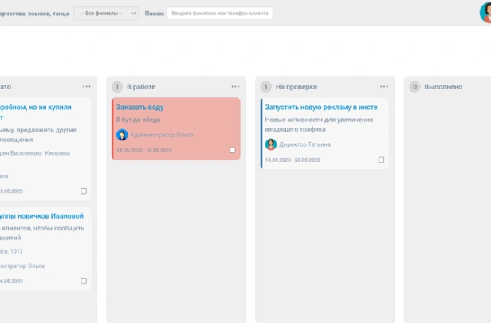Click the count badge next to 'На проверке'

(266, 87)
